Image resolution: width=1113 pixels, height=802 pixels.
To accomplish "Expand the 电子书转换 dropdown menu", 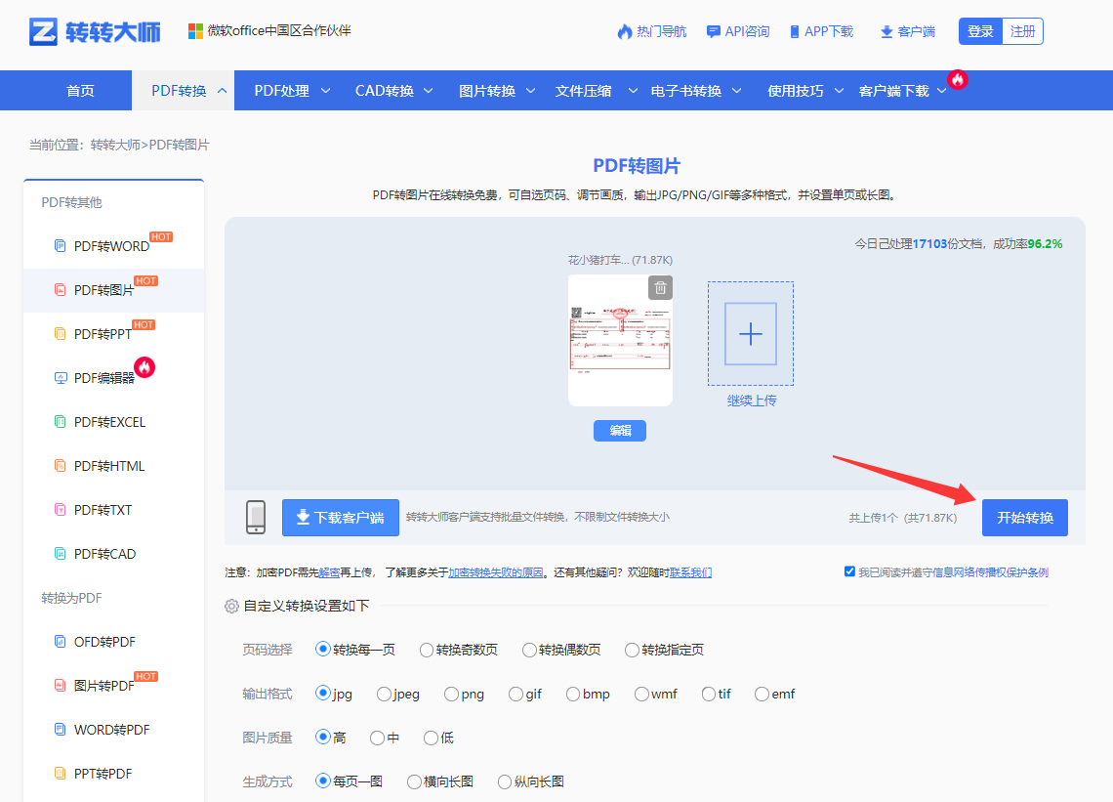I will click(x=737, y=91).
